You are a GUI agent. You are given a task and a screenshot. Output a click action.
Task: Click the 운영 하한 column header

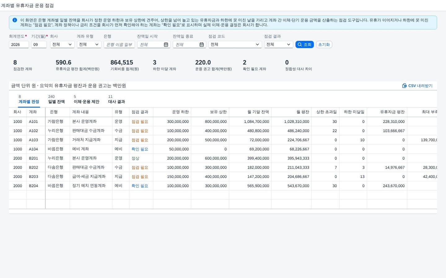click(x=172, y=112)
